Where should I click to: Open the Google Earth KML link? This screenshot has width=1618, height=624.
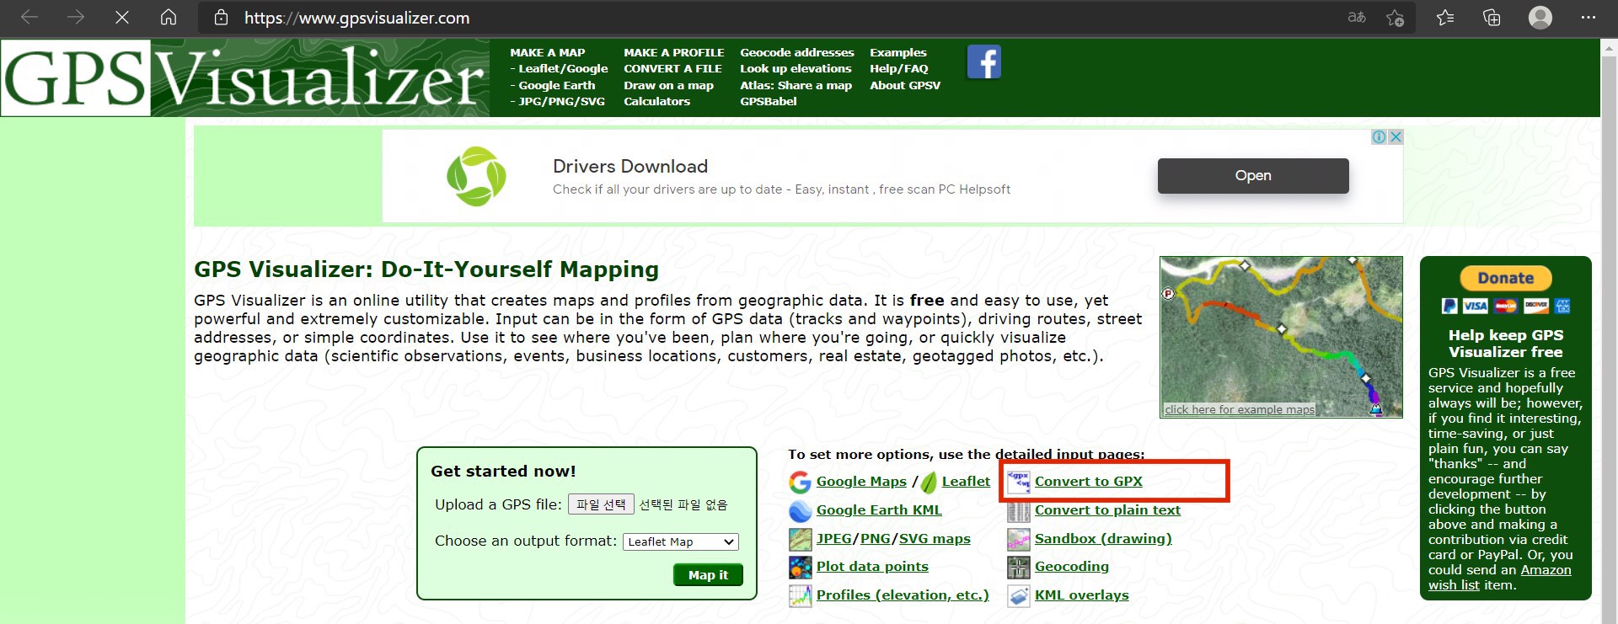[x=879, y=510]
